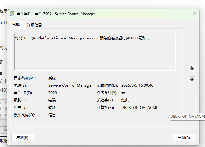Click the keywords value 经典
Screen dimensions: 205x147
tap(125, 100)
